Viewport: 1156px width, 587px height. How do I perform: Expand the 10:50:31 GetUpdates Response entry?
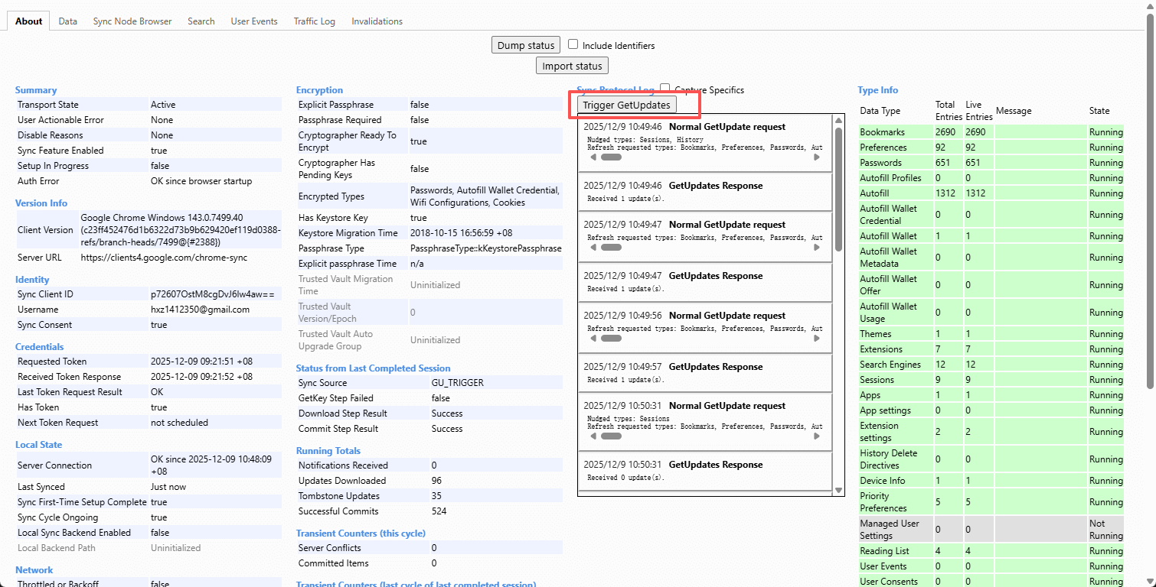pos(715,465)
